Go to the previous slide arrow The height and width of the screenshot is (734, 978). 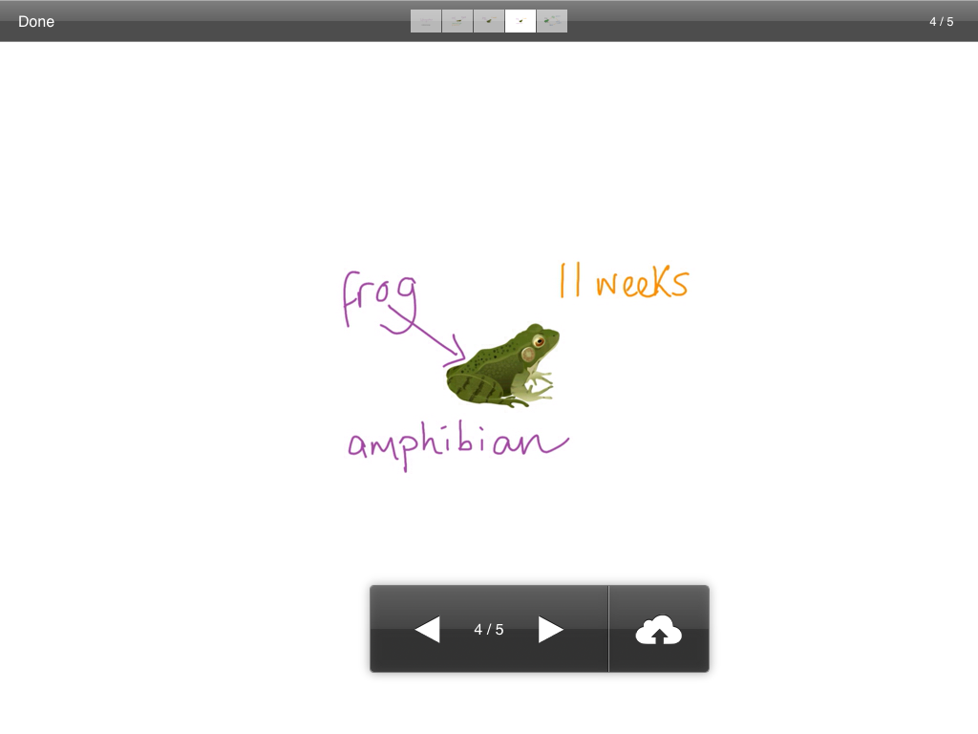pos(427,629)
